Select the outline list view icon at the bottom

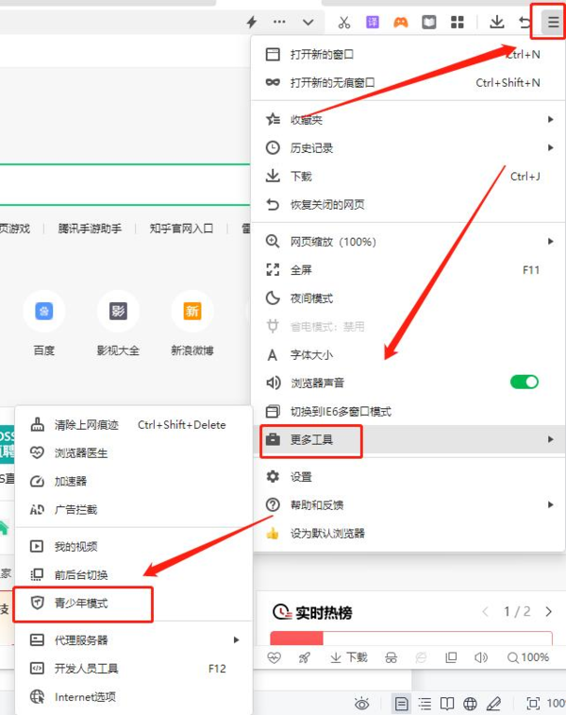coord(424,704)
